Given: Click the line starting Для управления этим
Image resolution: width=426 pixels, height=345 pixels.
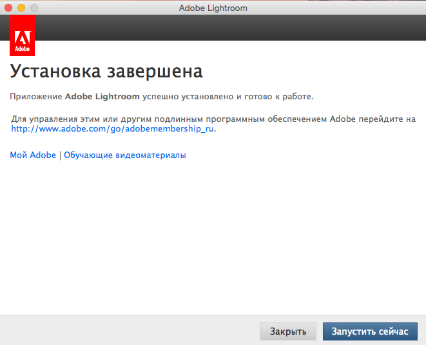Looking at the screenshot, I should pyautogui.click(x=213, y=119).
